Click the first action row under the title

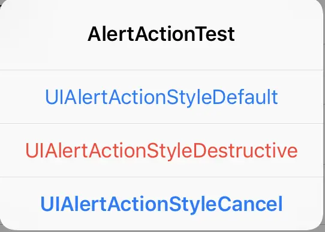point(161,97)
